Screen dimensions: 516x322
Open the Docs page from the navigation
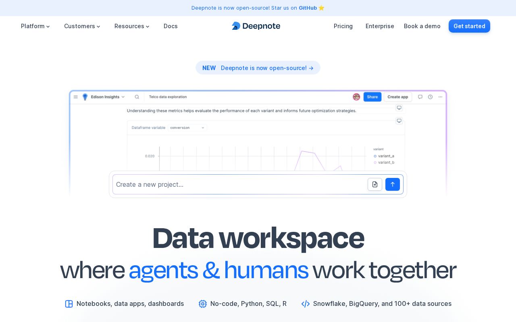tap(171, 26)
